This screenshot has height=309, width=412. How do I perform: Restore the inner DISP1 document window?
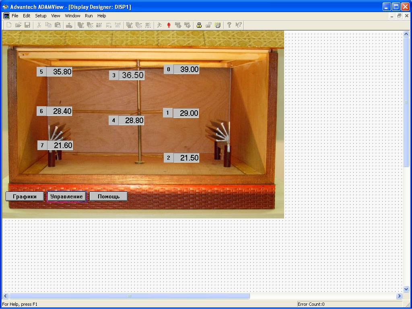pos(400,16)
